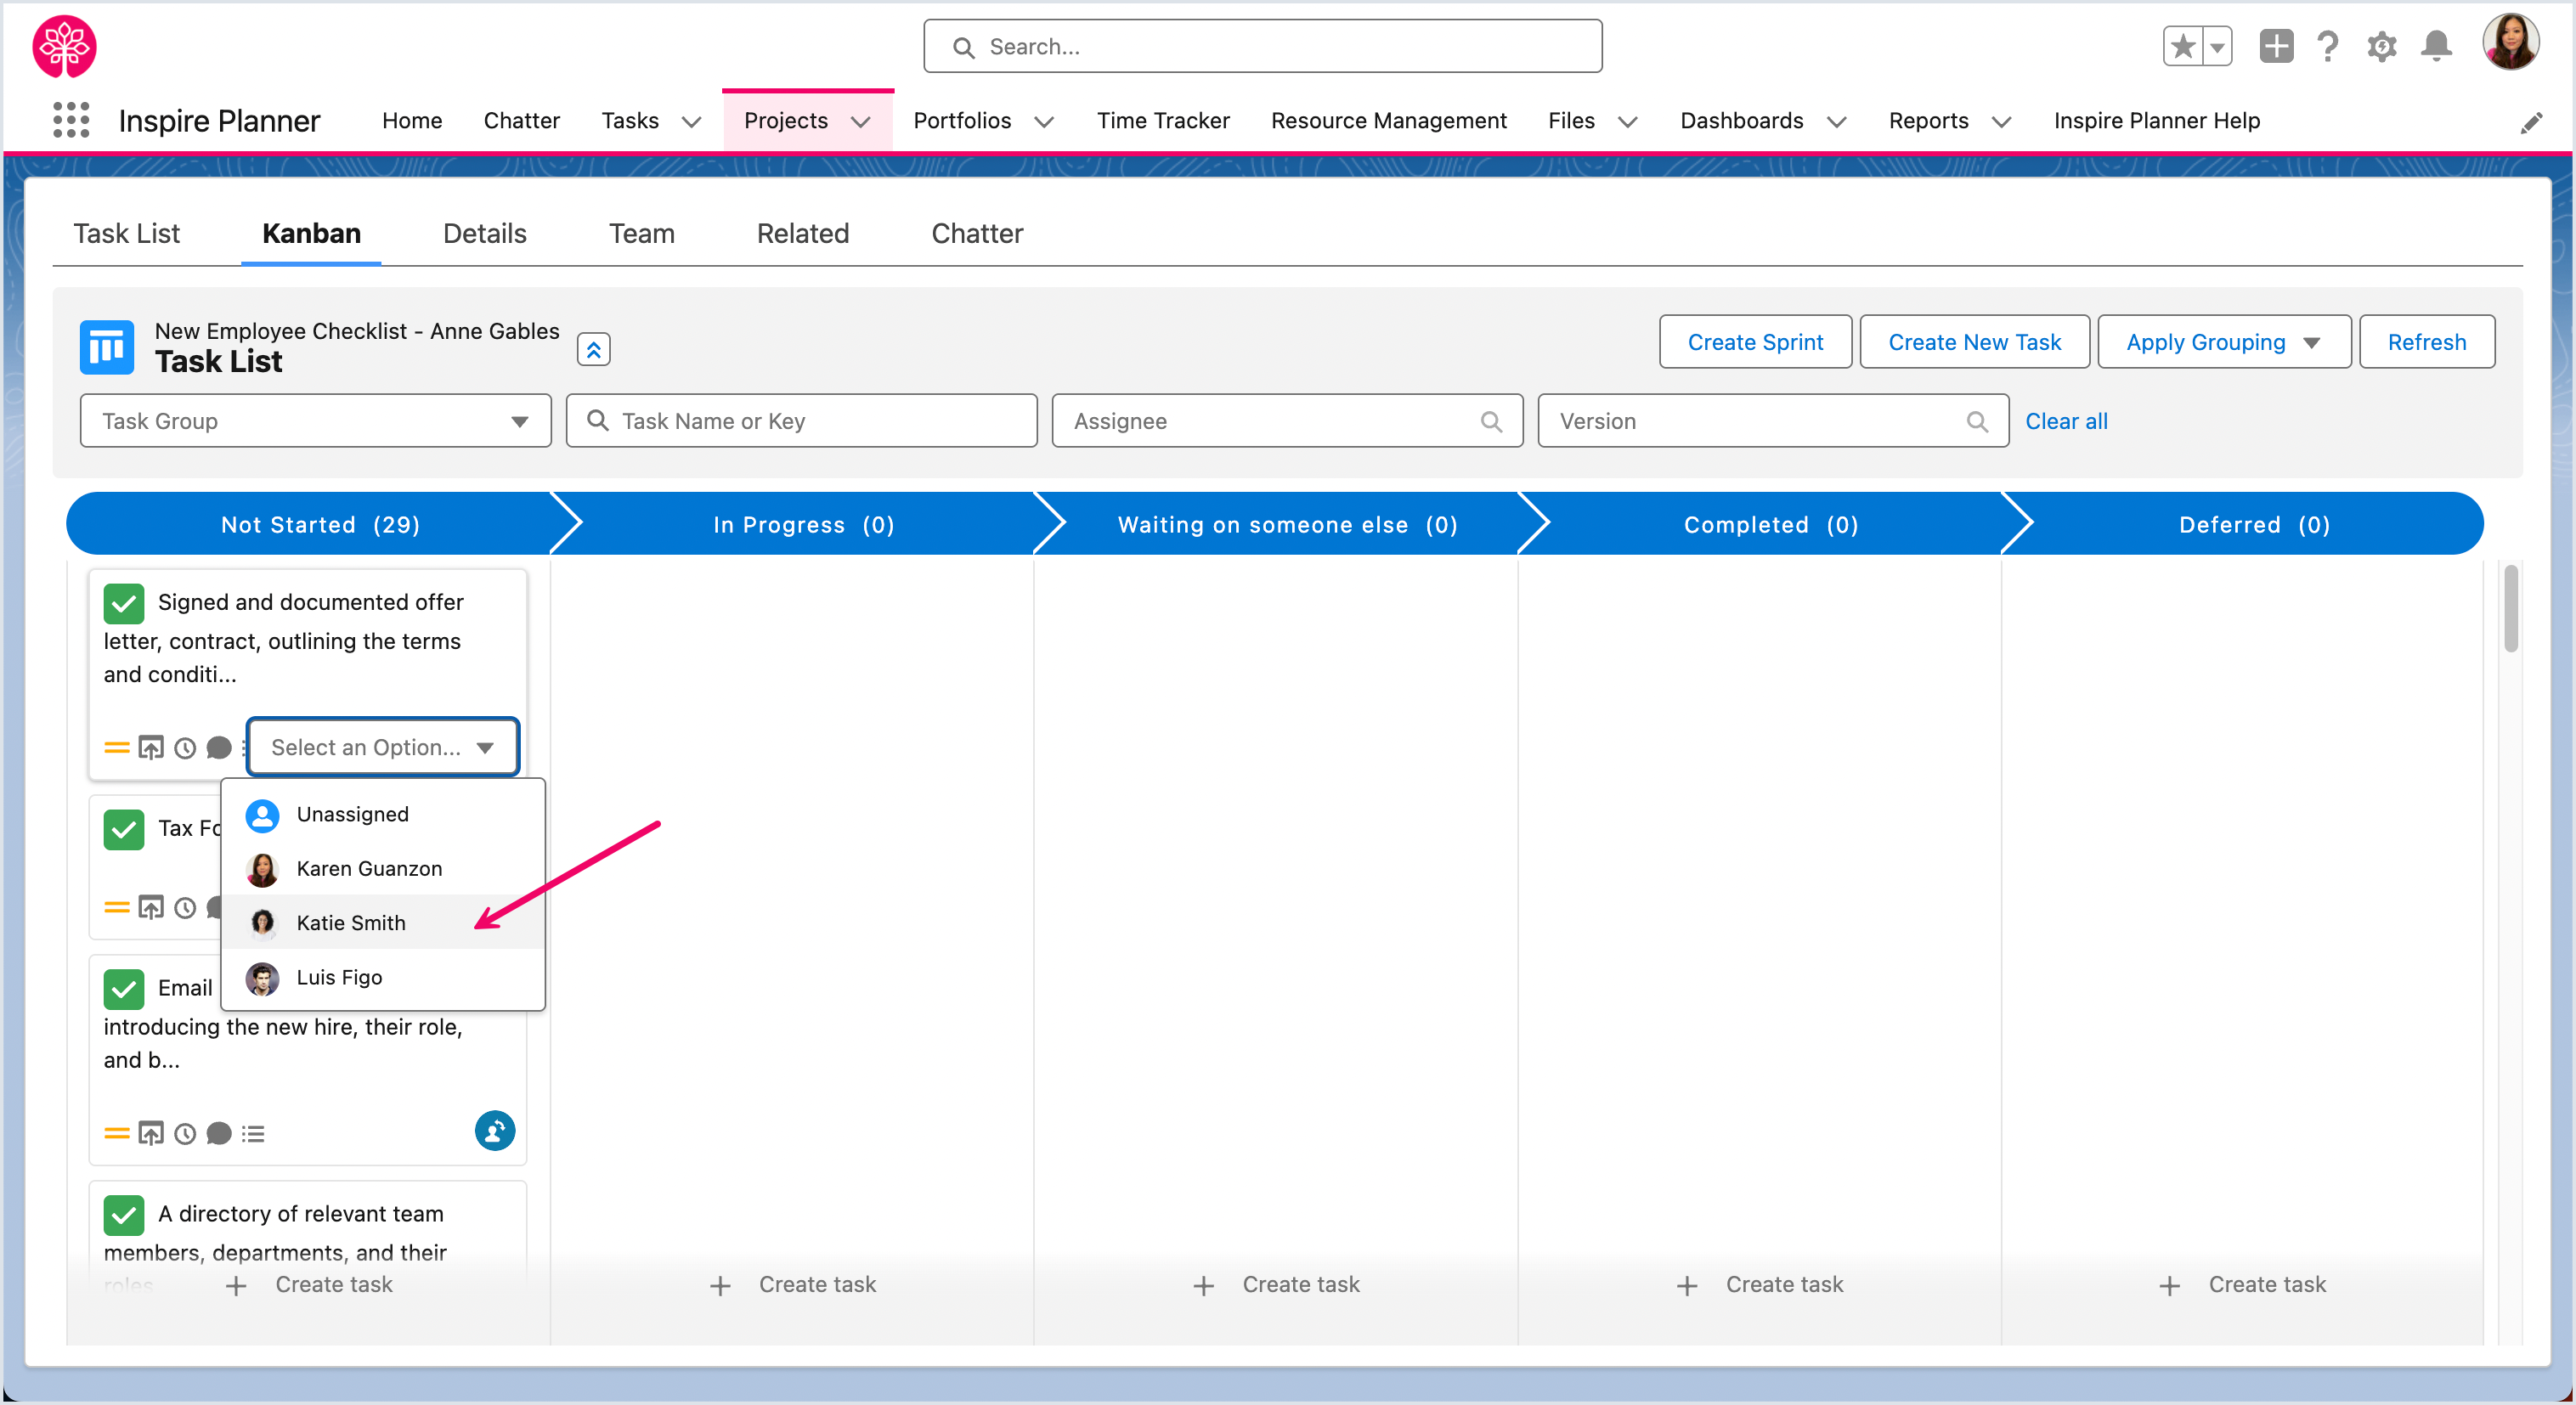2576x1405 pixels.
Task: Expand the favorites list dropdown arrow
Action: pyautogui.click(x=2217, y=46)
